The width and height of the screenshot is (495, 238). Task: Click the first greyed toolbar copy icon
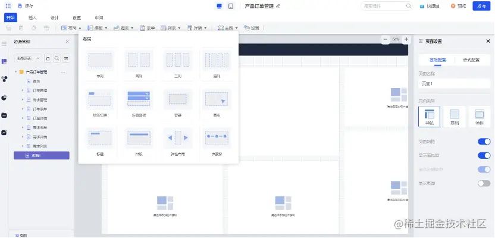[8, 28]
